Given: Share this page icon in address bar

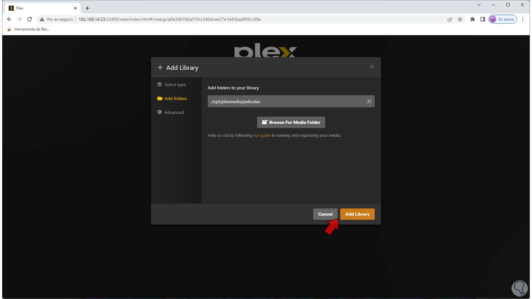Looking at the screenshot, I should (x=450, y=19).
